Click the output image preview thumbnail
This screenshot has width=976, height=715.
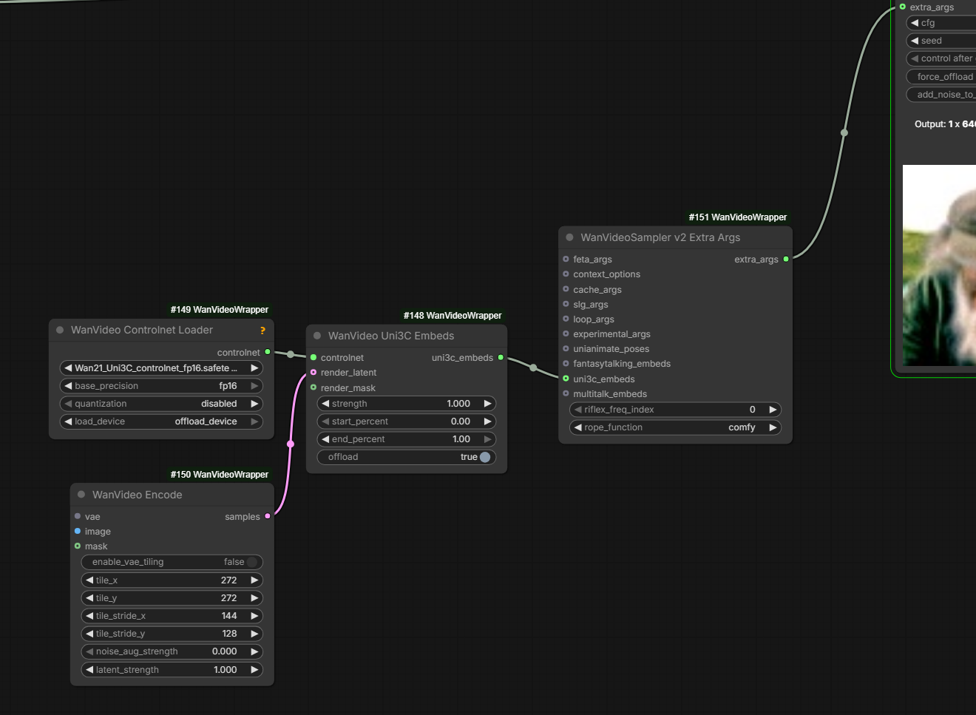point(939,265)
